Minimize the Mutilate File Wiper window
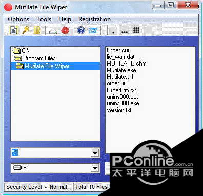This screenshot has height=196, width=203. tap(158, 5)
